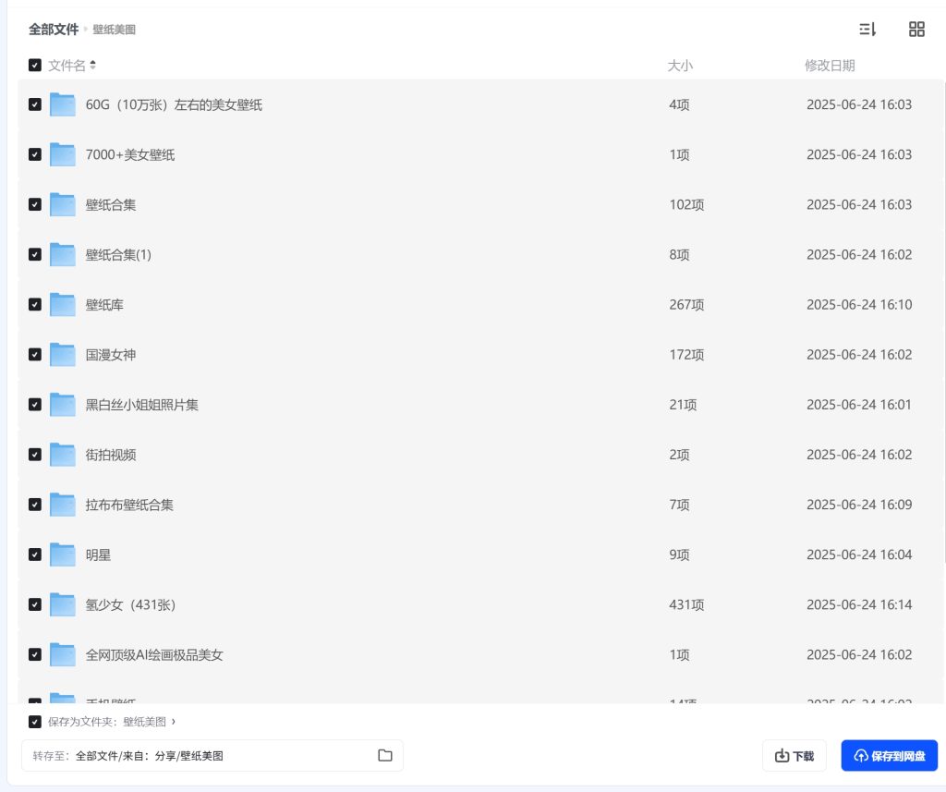
Task: Click folder icon for 国漫女神
Action: (x=62, y=354)
